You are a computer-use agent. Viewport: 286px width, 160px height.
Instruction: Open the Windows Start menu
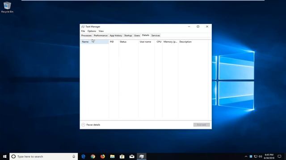pos(5,156)
